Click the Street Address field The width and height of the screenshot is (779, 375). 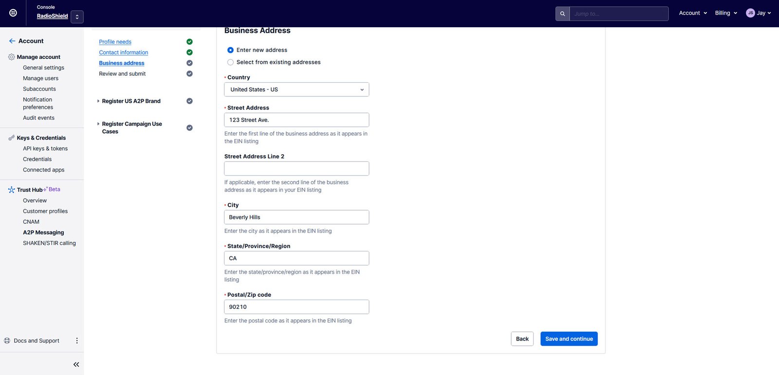coord(297,120)
